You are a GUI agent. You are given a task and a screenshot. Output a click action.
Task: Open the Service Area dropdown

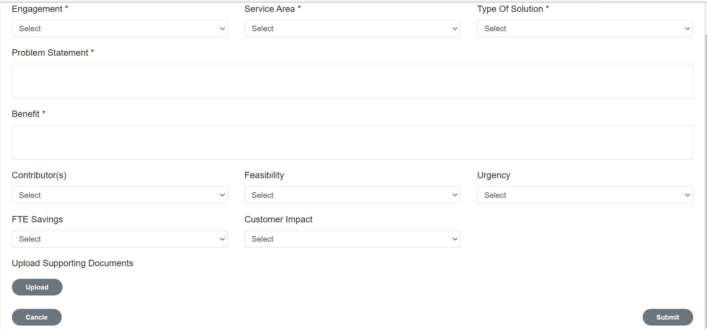[352, 29]
